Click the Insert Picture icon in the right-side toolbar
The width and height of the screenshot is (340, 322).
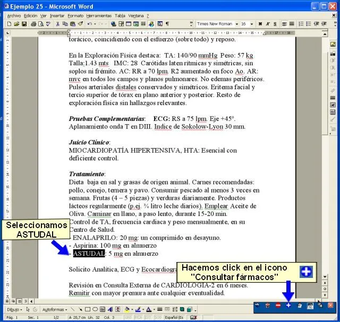coord(333,45)
